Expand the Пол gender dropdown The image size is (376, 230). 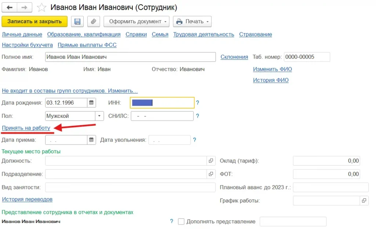pos(100,116)
